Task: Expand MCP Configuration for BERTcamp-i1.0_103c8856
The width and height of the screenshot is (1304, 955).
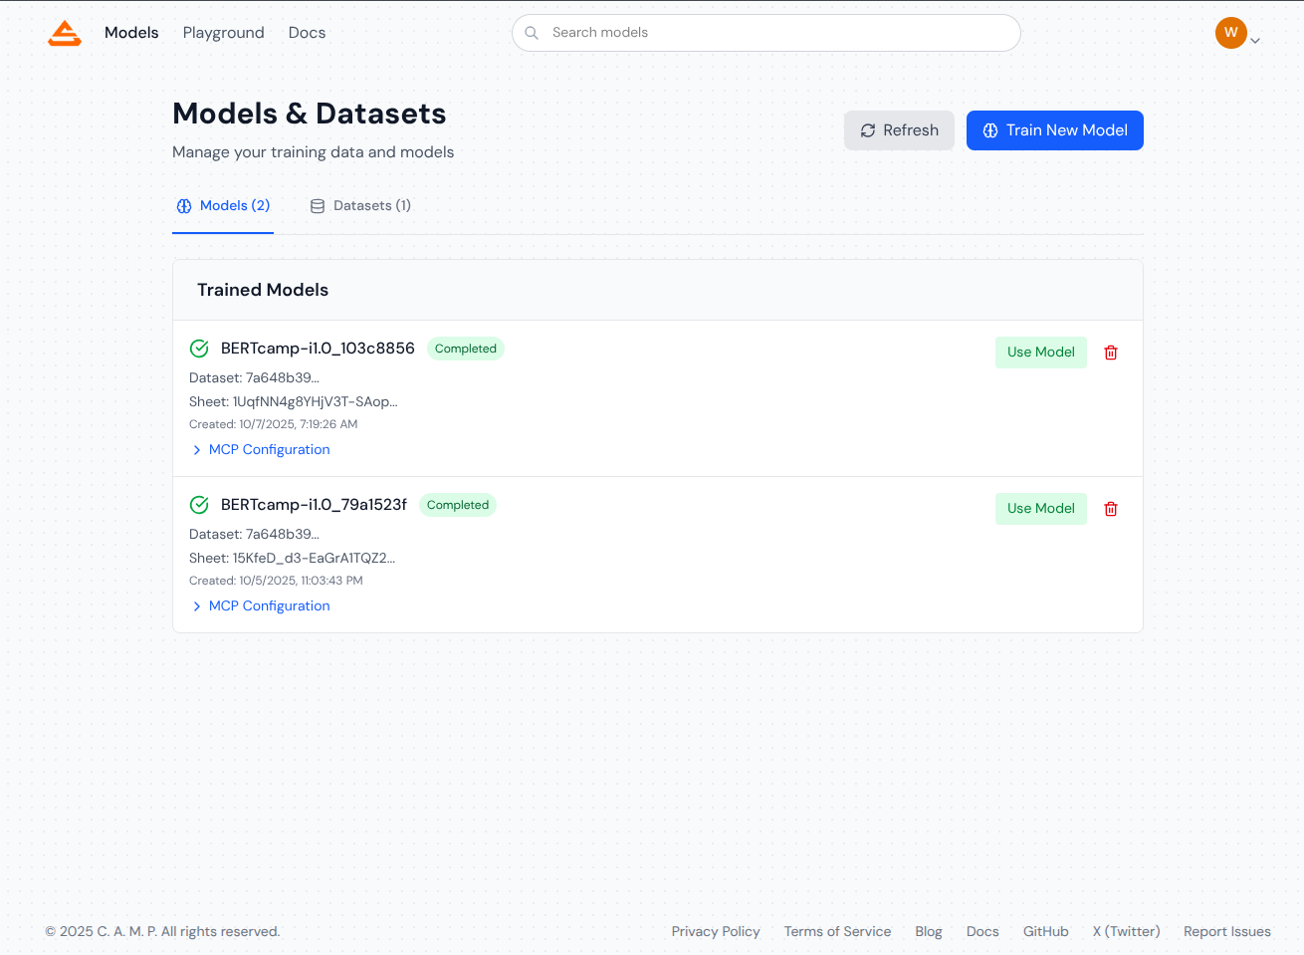Action: click(261, 450)
